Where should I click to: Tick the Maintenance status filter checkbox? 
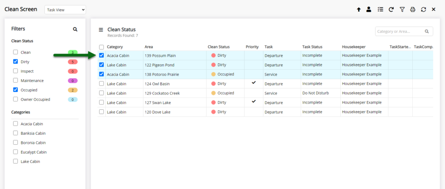[16, 80]
